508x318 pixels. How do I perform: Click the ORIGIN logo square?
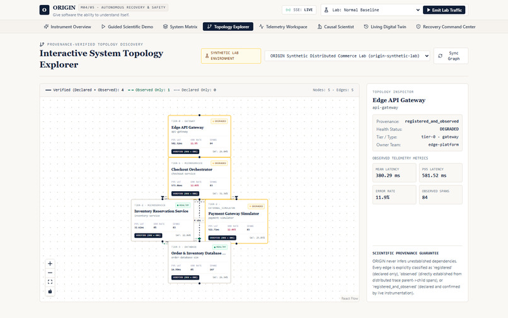coord(44,9)
